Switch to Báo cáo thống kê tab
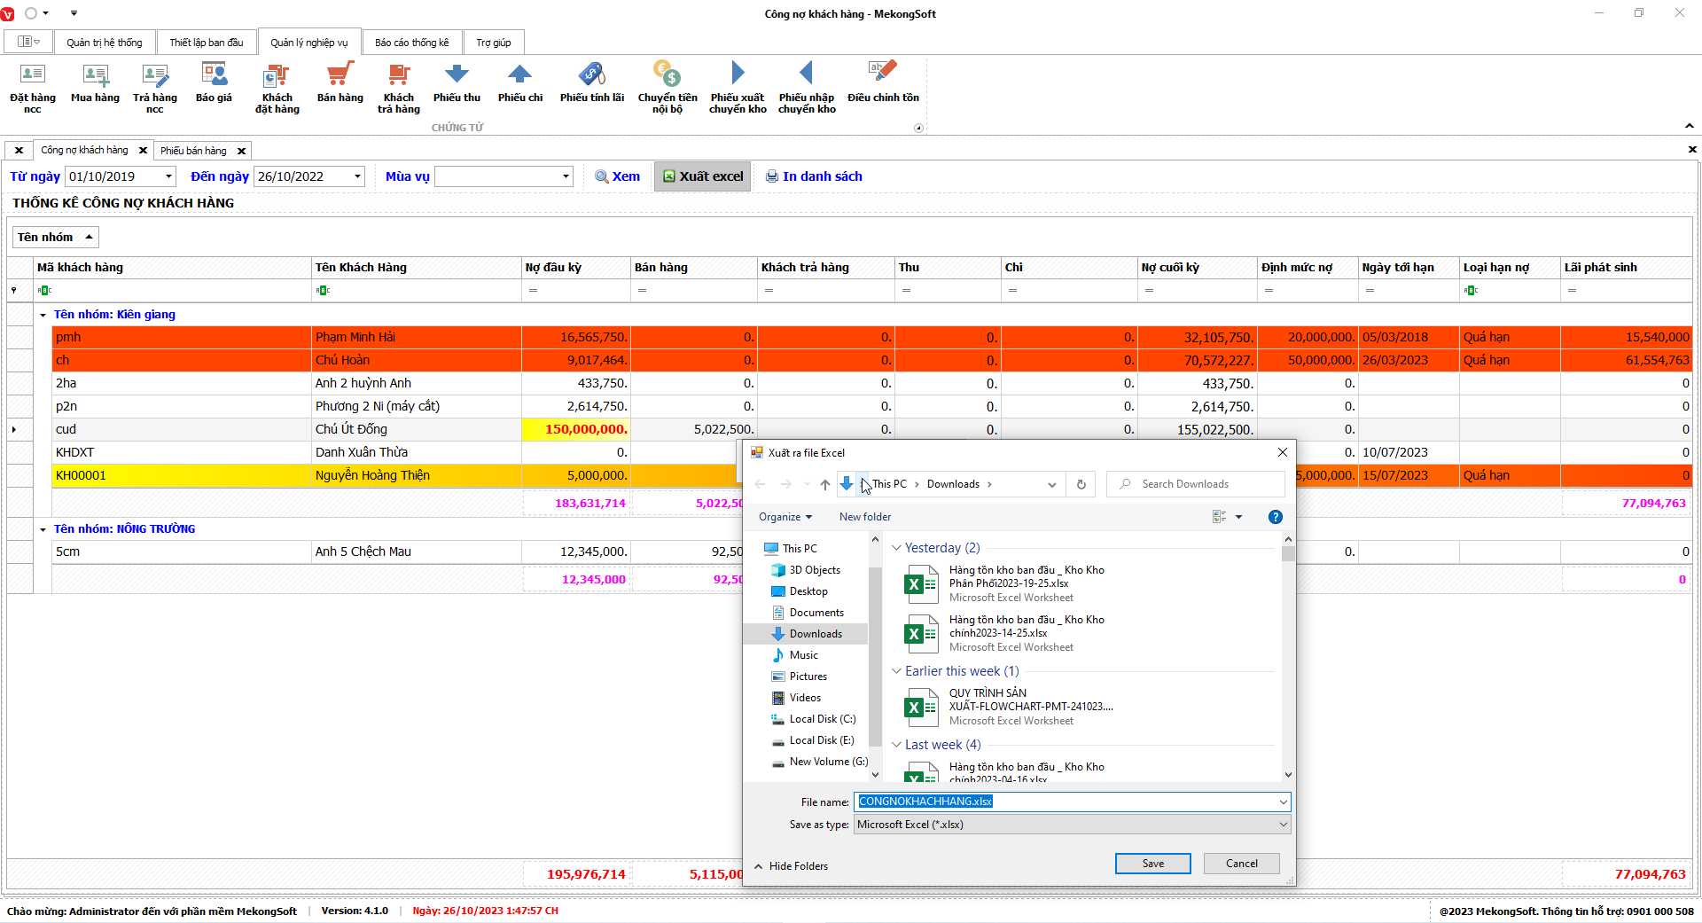This screenshot has height=923, width=1702. click(x=411, y=43)
